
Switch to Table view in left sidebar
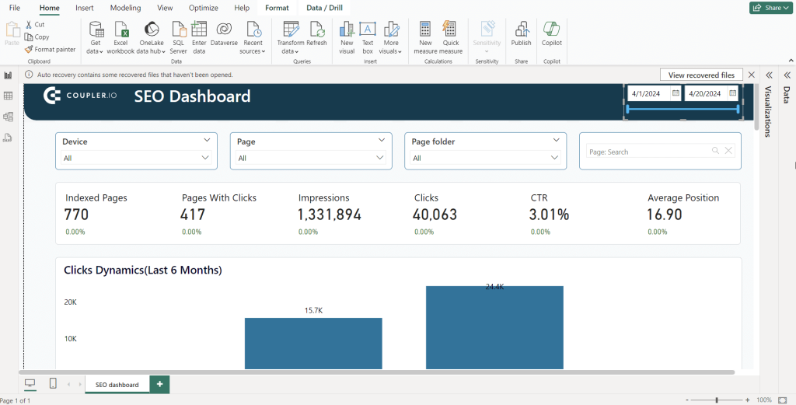coord(8,96)
